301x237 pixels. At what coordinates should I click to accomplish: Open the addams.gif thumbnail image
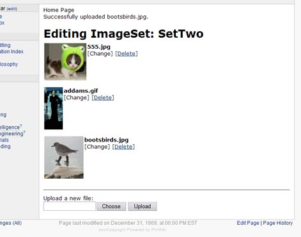tap(54, 108)
